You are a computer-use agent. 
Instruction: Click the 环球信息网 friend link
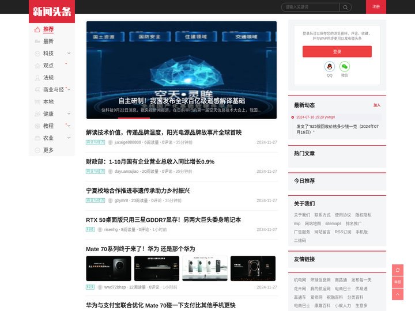pos(320,280)
